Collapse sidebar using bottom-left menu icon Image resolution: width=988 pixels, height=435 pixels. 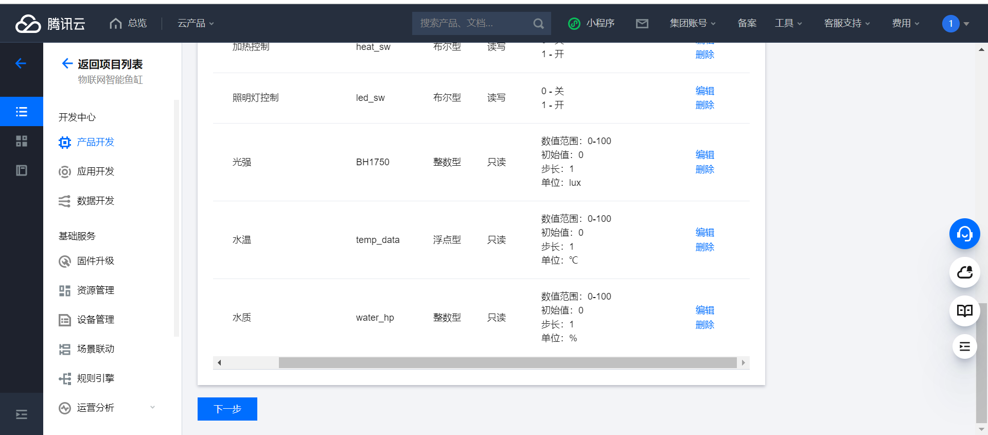22,414
